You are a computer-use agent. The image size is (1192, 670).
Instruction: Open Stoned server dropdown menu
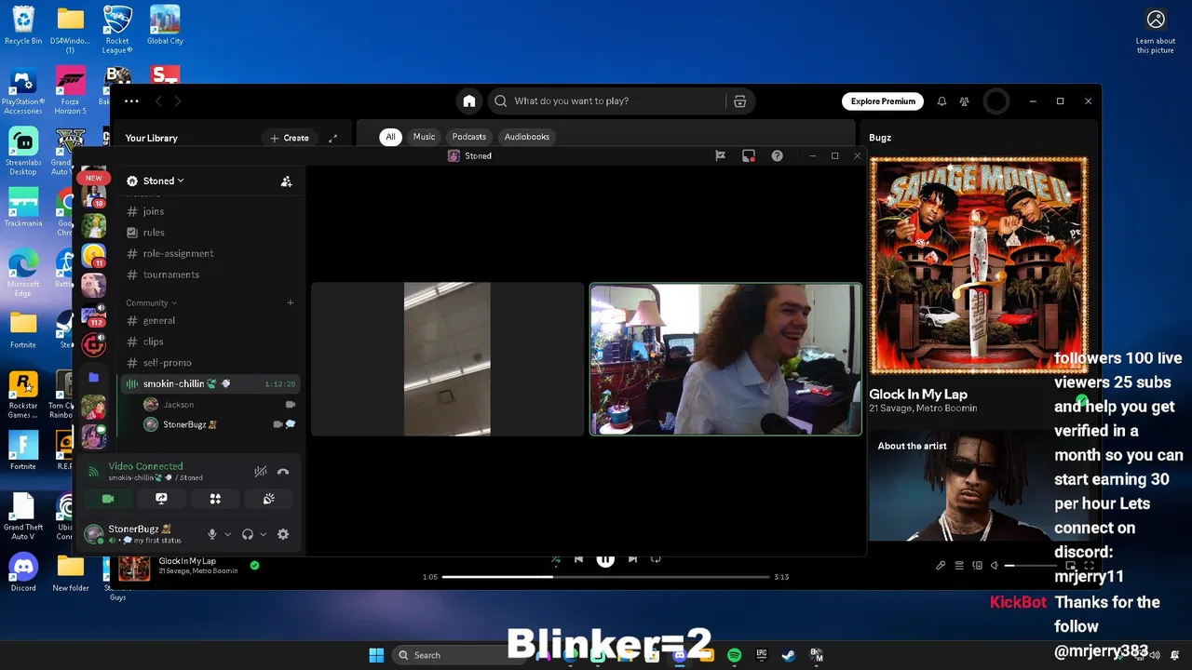163,181
